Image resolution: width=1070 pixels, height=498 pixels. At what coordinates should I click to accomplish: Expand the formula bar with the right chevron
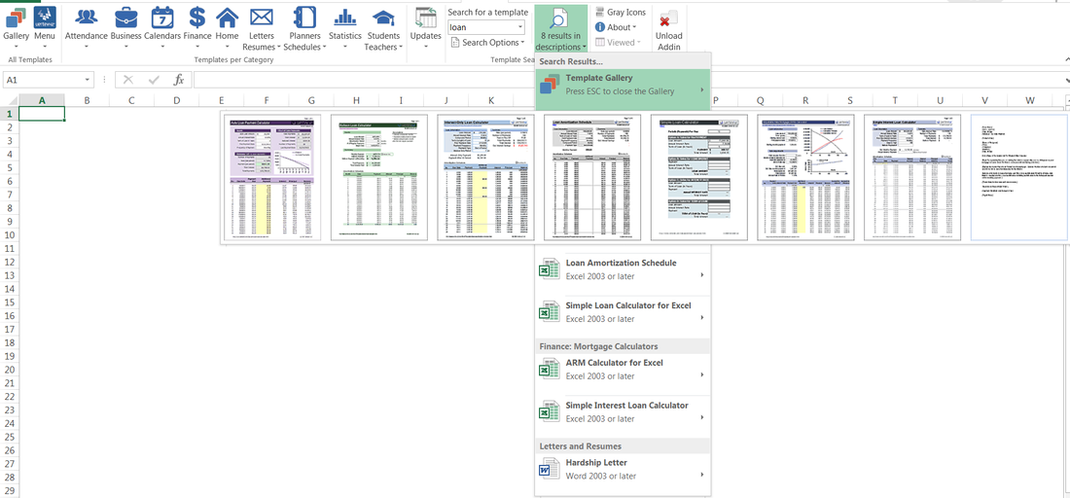point(1066,80)
